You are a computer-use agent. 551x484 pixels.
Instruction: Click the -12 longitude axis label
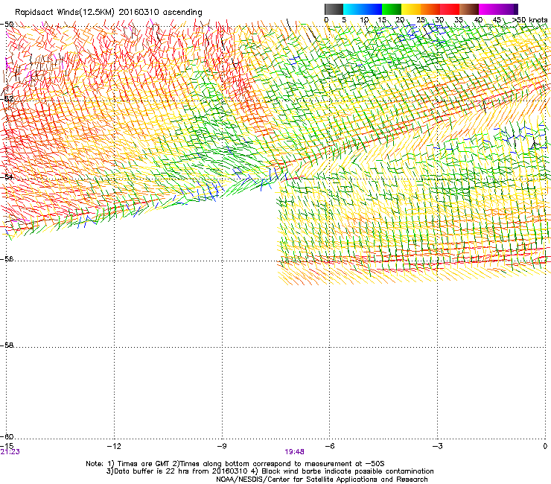pyautogui.click(x=114, y=446)
